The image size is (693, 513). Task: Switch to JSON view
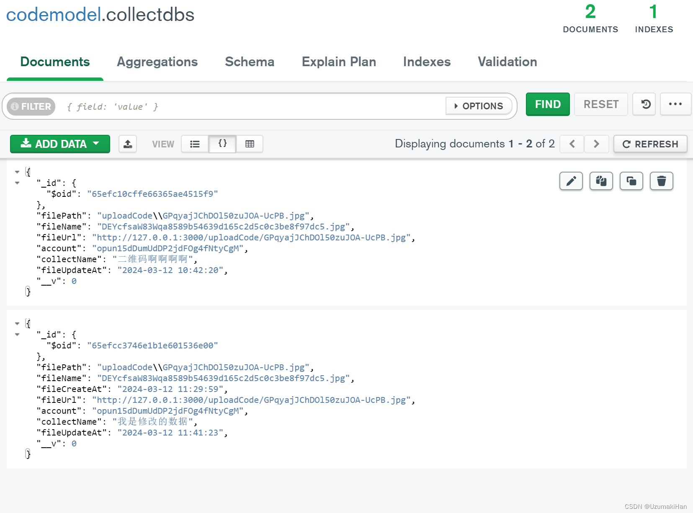[222, 144]
